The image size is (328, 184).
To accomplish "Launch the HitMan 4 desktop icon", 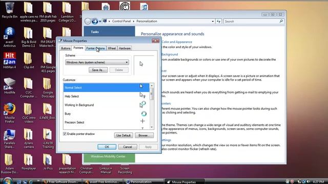I will pyautogui.click(x=9, y=60).
